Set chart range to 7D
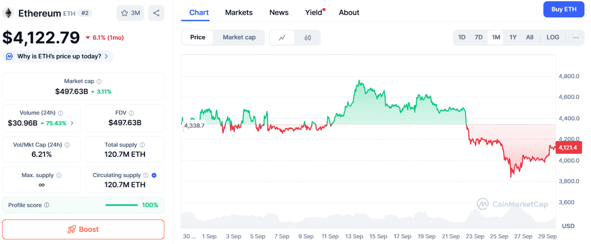This screenshot has height=244, width=591. [x=478, y=37]
